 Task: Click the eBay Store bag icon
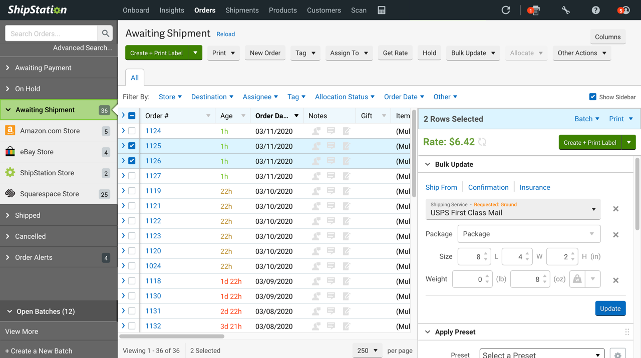[x=10, y=152]
